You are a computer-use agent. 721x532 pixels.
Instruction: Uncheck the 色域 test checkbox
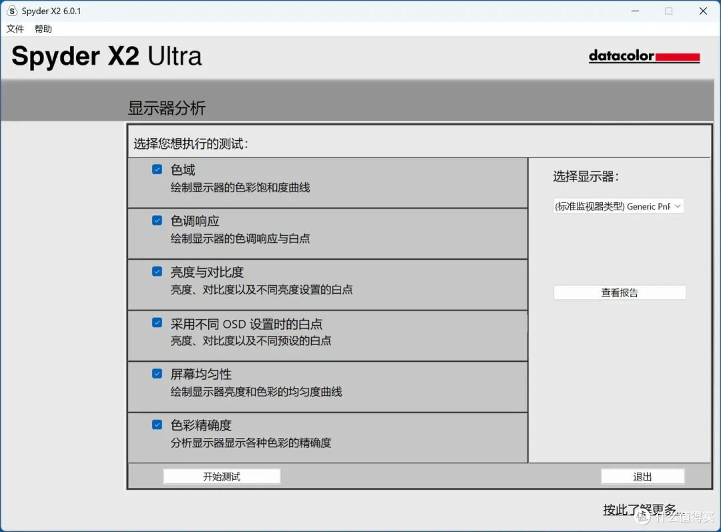point(158,169)
